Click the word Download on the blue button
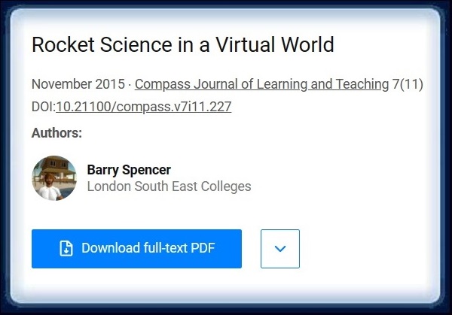This screenshot has width=452, height=315. [111, 248]
